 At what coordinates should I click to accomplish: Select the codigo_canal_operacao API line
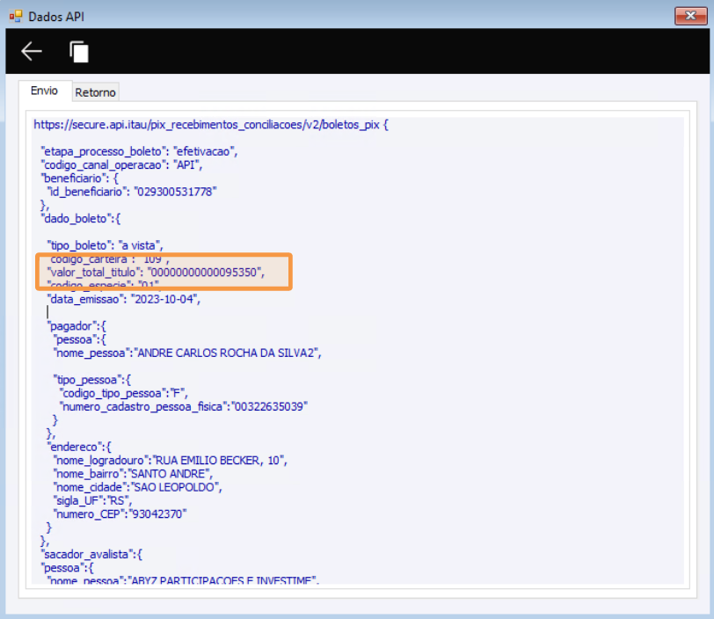(121, 165)
